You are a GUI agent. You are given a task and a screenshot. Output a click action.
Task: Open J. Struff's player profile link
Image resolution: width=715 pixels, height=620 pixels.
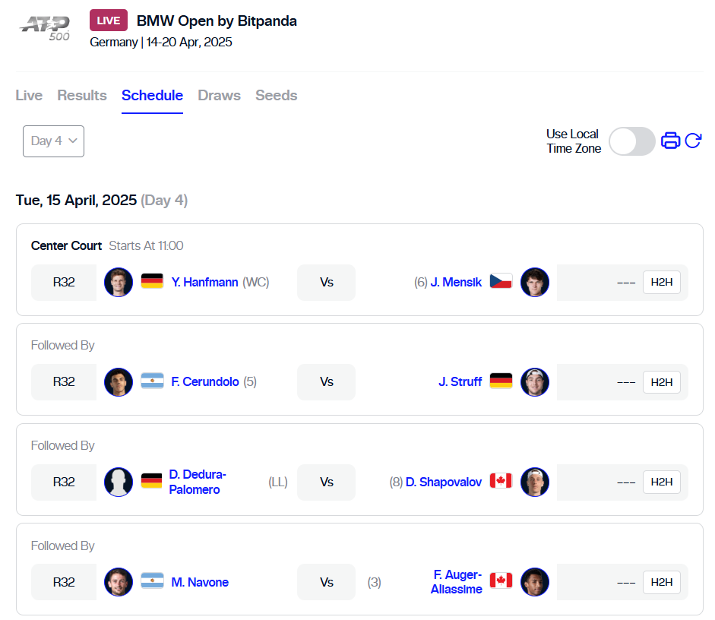pos(460,381)
